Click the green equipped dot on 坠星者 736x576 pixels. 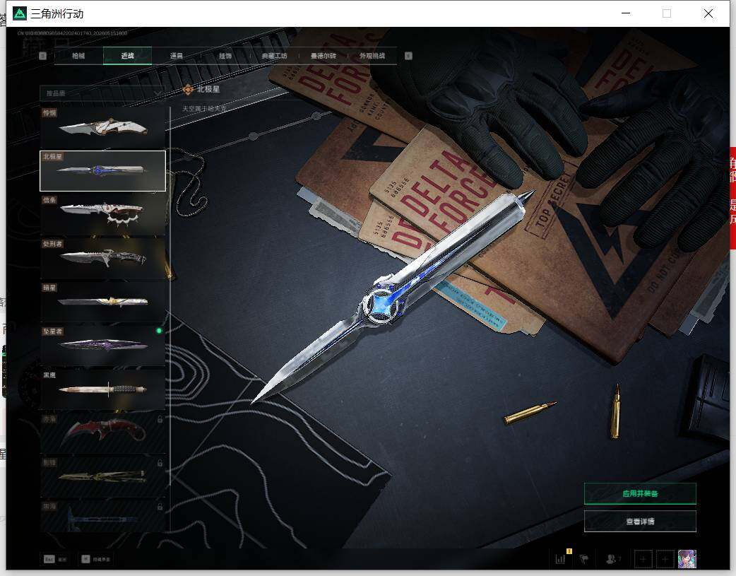[159, 331]
